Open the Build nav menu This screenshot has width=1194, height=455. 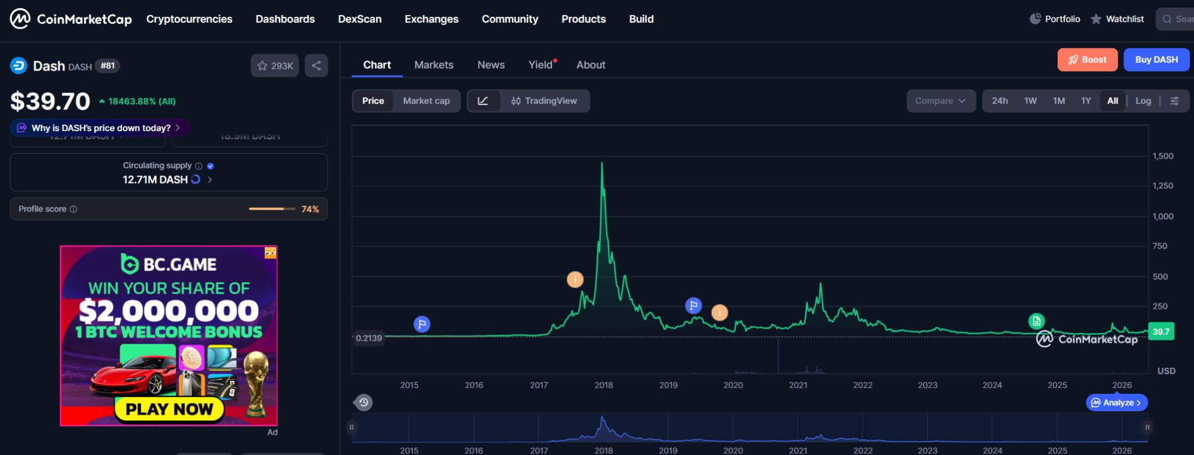[641, 19]
